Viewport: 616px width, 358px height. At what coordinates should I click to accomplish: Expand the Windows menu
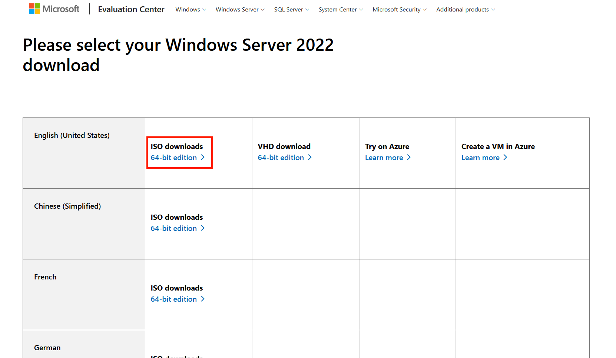point(191,9)
